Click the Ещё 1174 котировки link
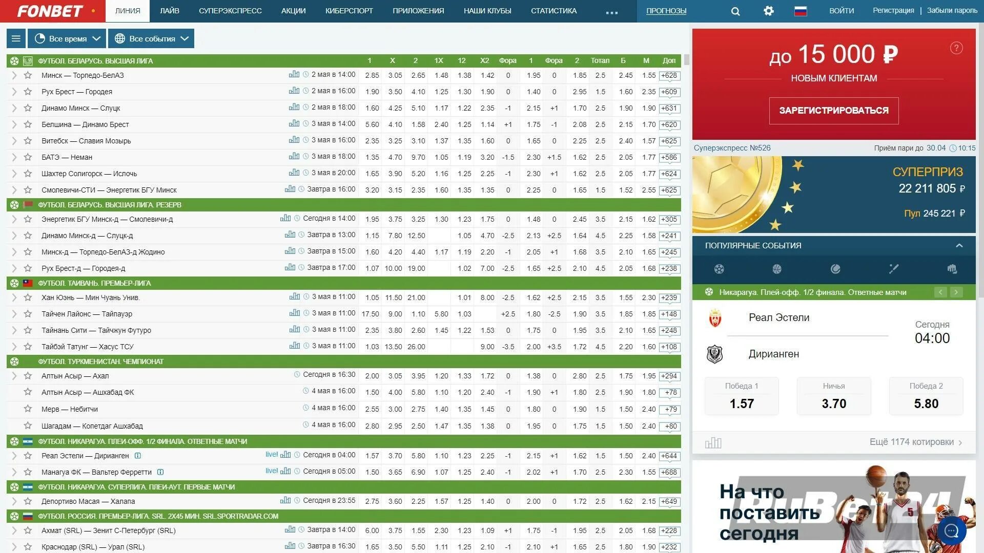 coord(912,441)
